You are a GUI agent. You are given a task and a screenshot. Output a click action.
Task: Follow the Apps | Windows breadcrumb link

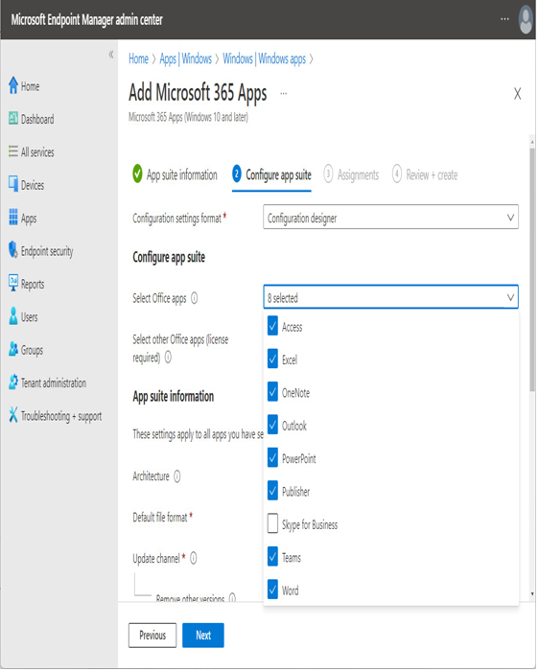[186, 58]
